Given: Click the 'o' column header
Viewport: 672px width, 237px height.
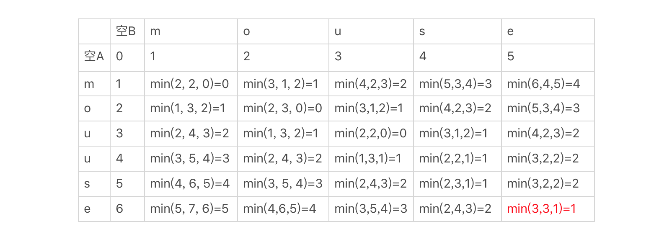Looking at the screenshot, I should click(x=246, y=31).
